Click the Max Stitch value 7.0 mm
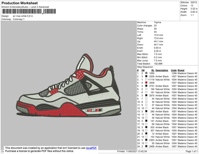 (x=158, y=54)
